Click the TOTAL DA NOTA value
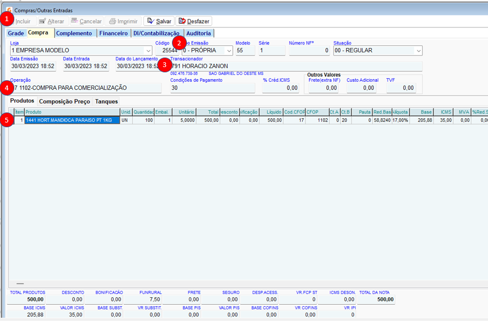 point(376,299)
